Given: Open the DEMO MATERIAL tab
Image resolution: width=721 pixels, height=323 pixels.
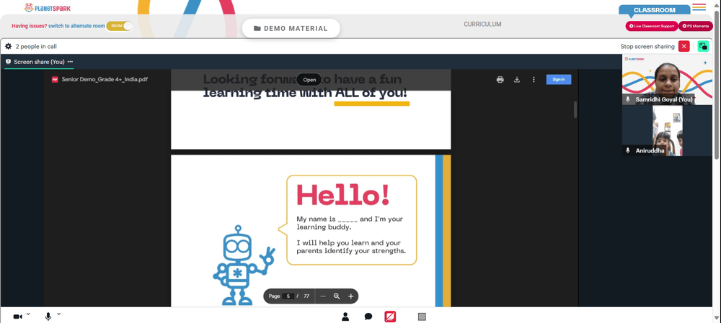Looking at the screenshot, I should pos(291,29).
